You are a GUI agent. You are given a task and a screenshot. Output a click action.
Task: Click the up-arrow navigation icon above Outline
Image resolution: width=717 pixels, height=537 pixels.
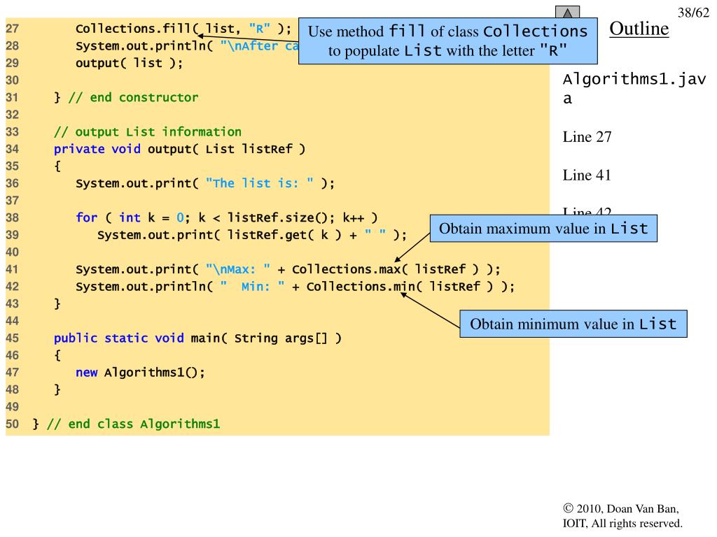pyautogui.click(x=567, y=12)
